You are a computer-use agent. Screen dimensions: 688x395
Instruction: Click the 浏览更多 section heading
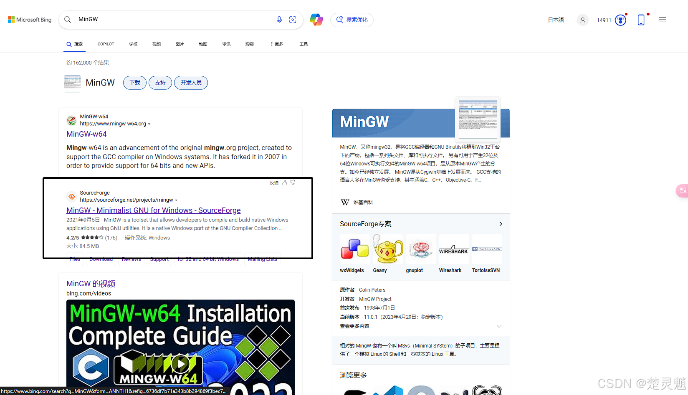tap(353, 375)
